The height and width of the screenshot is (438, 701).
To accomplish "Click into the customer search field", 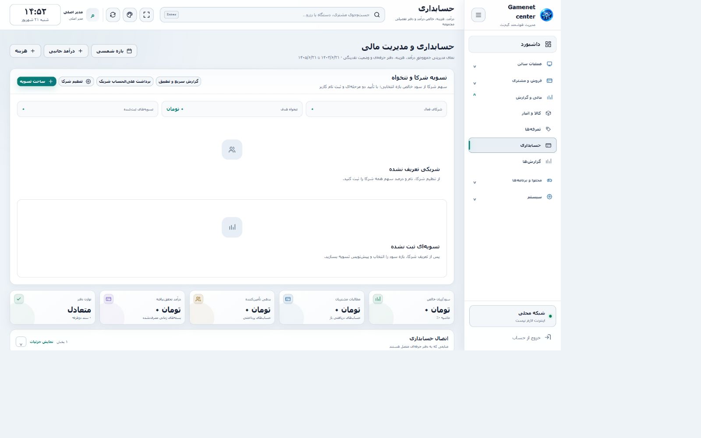I will tap(273, 15).
